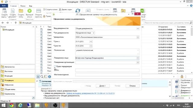Switch to the Поиск ribbon tab
The height and width of the screenshot is (108, 193).
point(23,6)
